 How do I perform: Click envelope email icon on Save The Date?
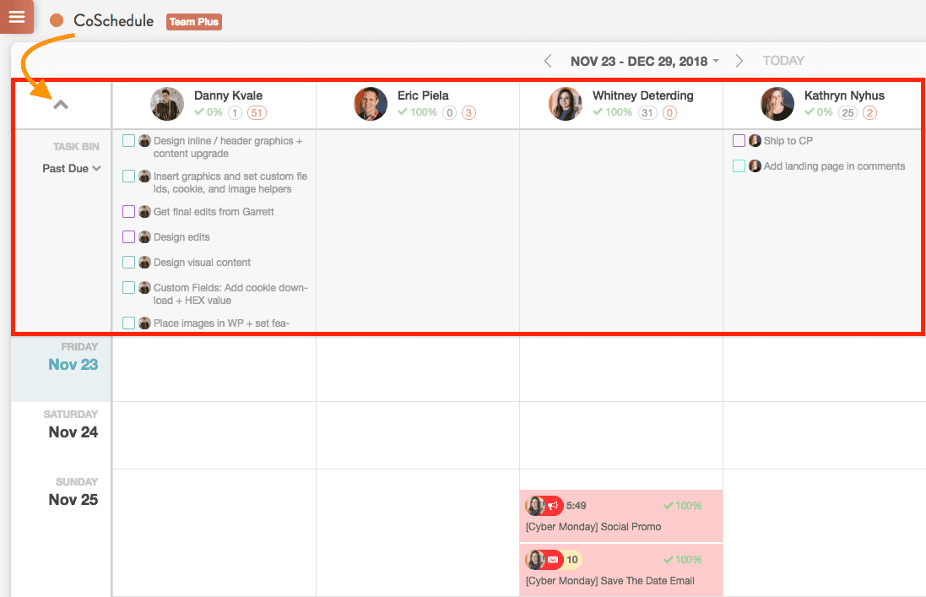[x=553, y=560]
